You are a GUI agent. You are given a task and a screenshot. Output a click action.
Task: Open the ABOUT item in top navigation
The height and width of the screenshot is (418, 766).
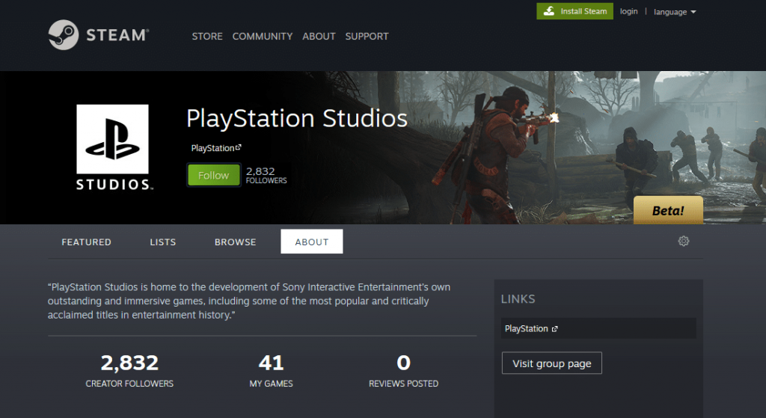click(319, 36)
